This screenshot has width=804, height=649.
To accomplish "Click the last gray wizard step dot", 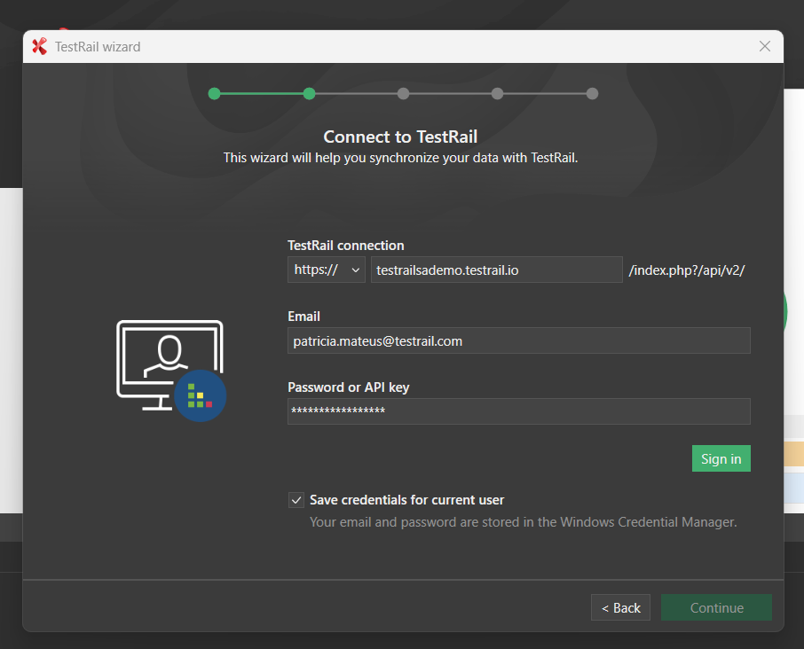I will (x=592, y=93).
